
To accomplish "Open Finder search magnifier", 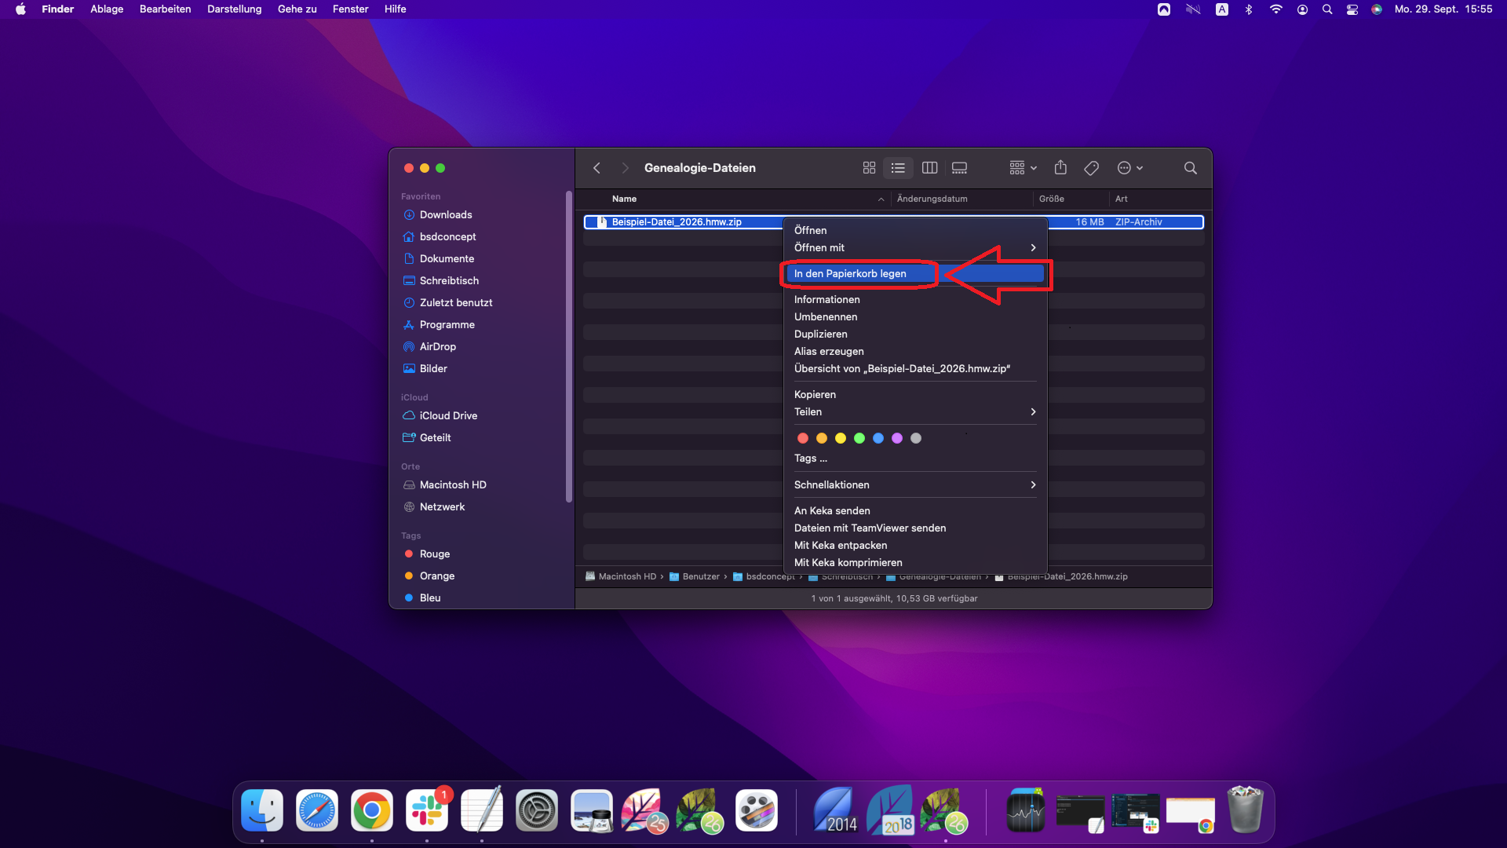I will [1190, 168].
